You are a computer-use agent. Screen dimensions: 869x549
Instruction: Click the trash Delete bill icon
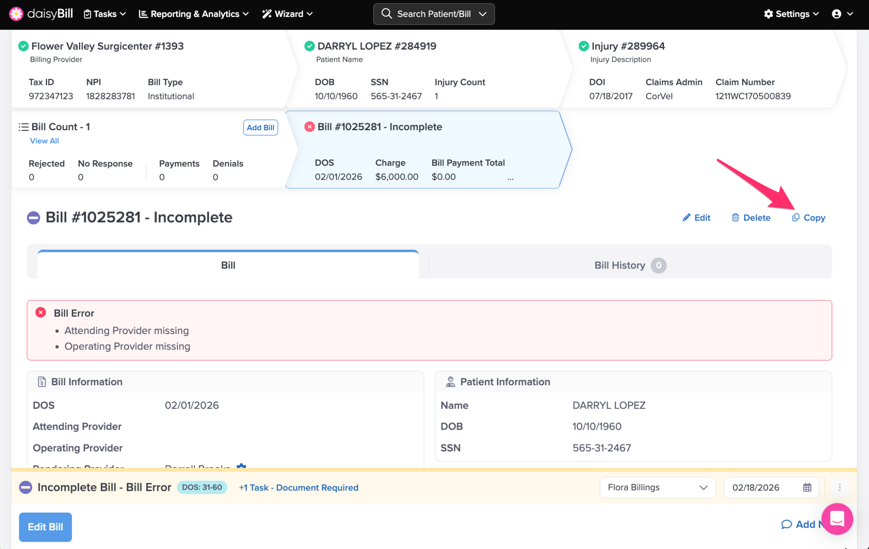735,218
